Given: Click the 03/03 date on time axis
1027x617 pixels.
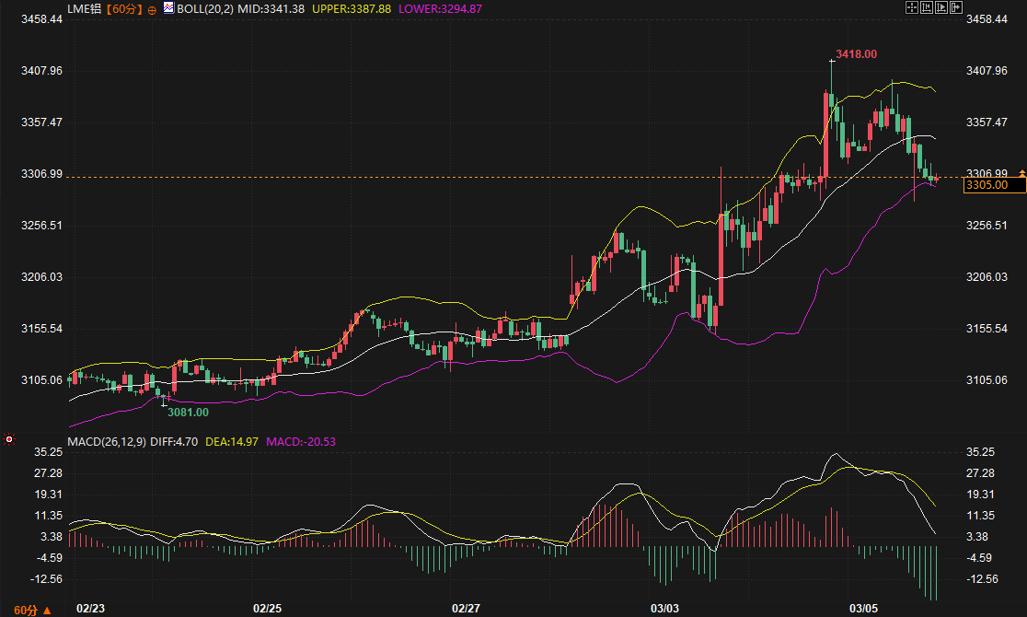Looking at the screenshot, I should pos(664,609).
